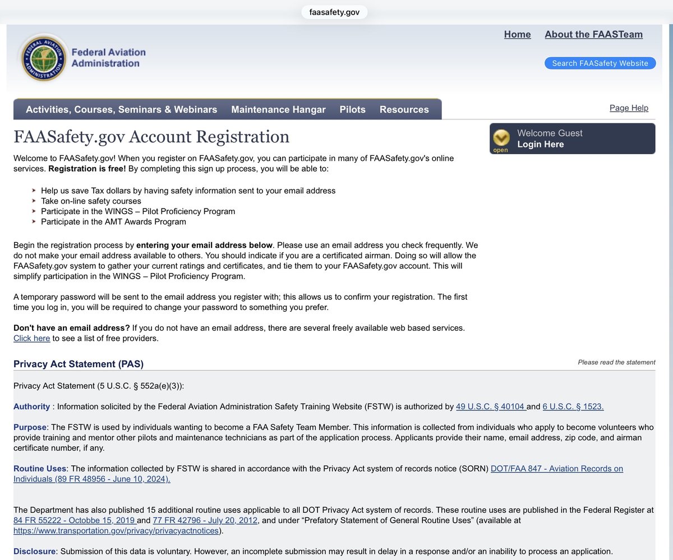Open the Home link
673x560 pixels.
(517, 34)
